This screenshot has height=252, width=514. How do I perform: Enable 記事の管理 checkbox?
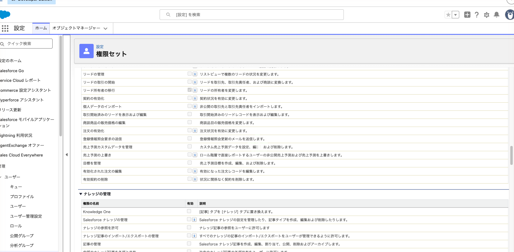(189, 244)
